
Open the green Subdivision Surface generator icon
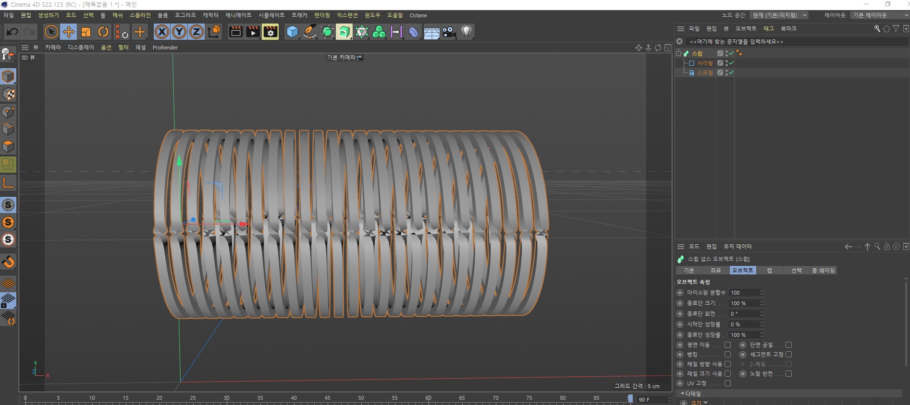point(327,32)
